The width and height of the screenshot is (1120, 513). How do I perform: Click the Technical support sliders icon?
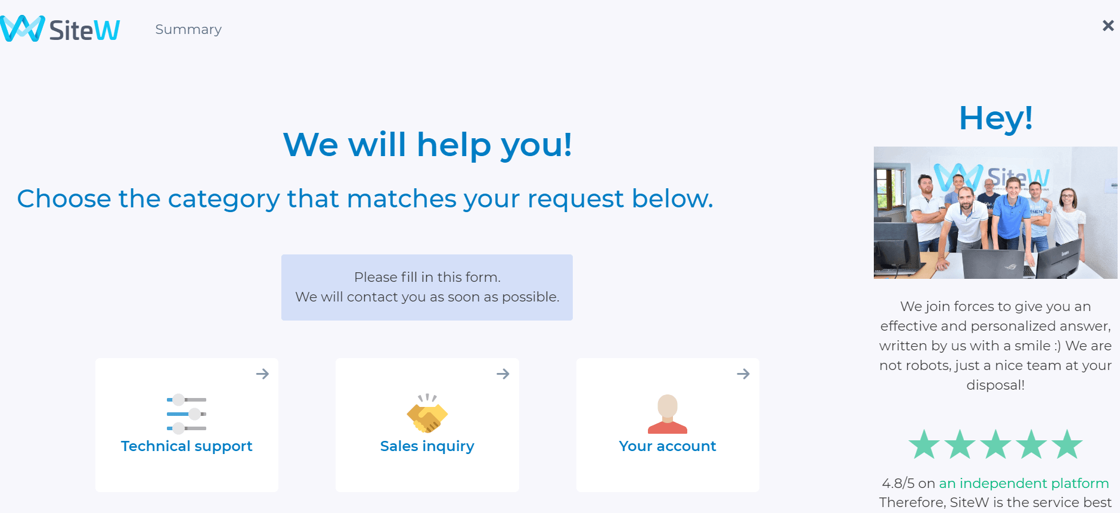(x=187, y=413)
